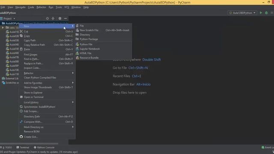Choose Find Usages in context menu
Image resolution: width=274 pixels, height=154 pixels.
pyautogui.click(x=47, y=54)
